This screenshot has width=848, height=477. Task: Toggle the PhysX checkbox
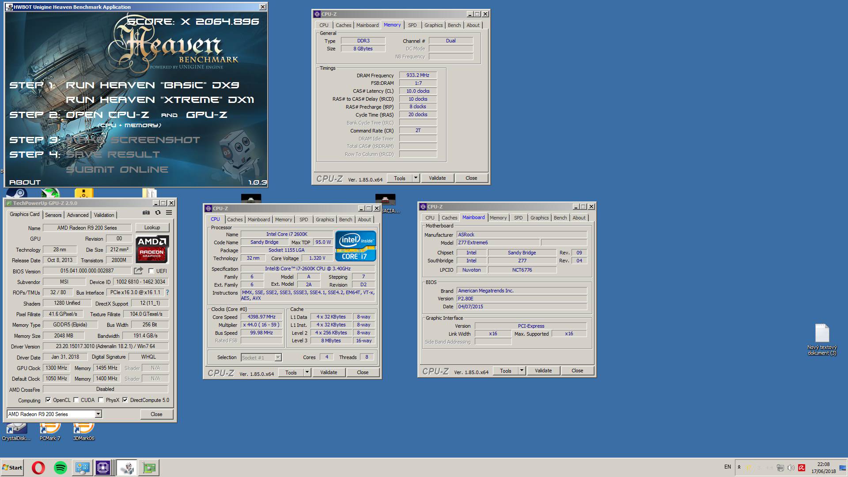pos(101,400)
